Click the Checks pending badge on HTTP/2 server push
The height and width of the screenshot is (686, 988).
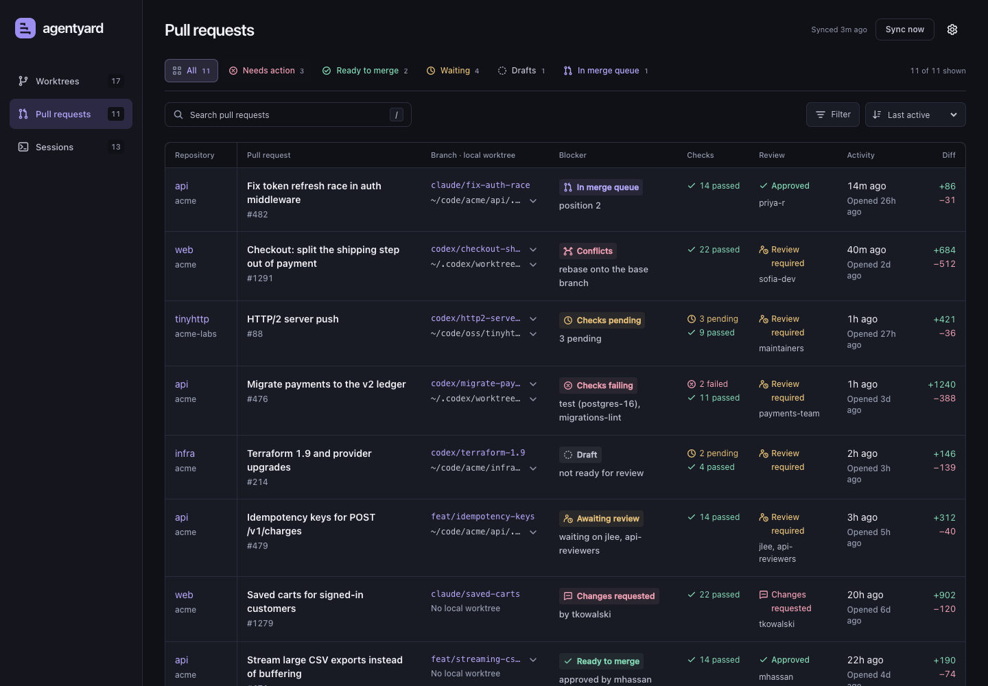click(602, 320)
